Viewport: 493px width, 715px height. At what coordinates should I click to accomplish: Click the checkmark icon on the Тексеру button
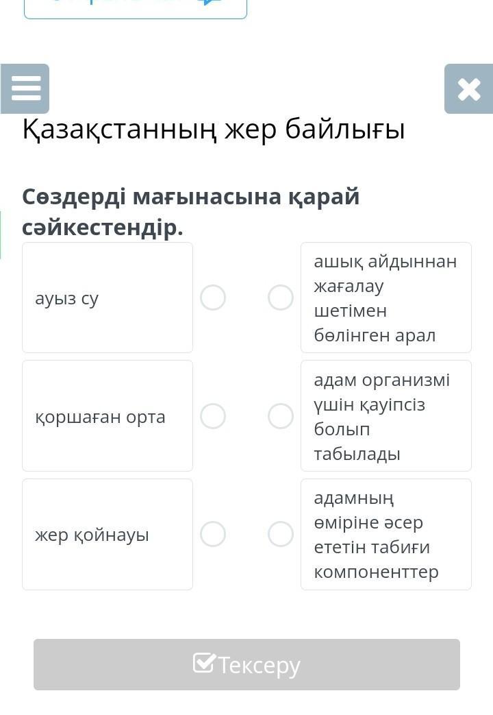(x=204, y=664)
